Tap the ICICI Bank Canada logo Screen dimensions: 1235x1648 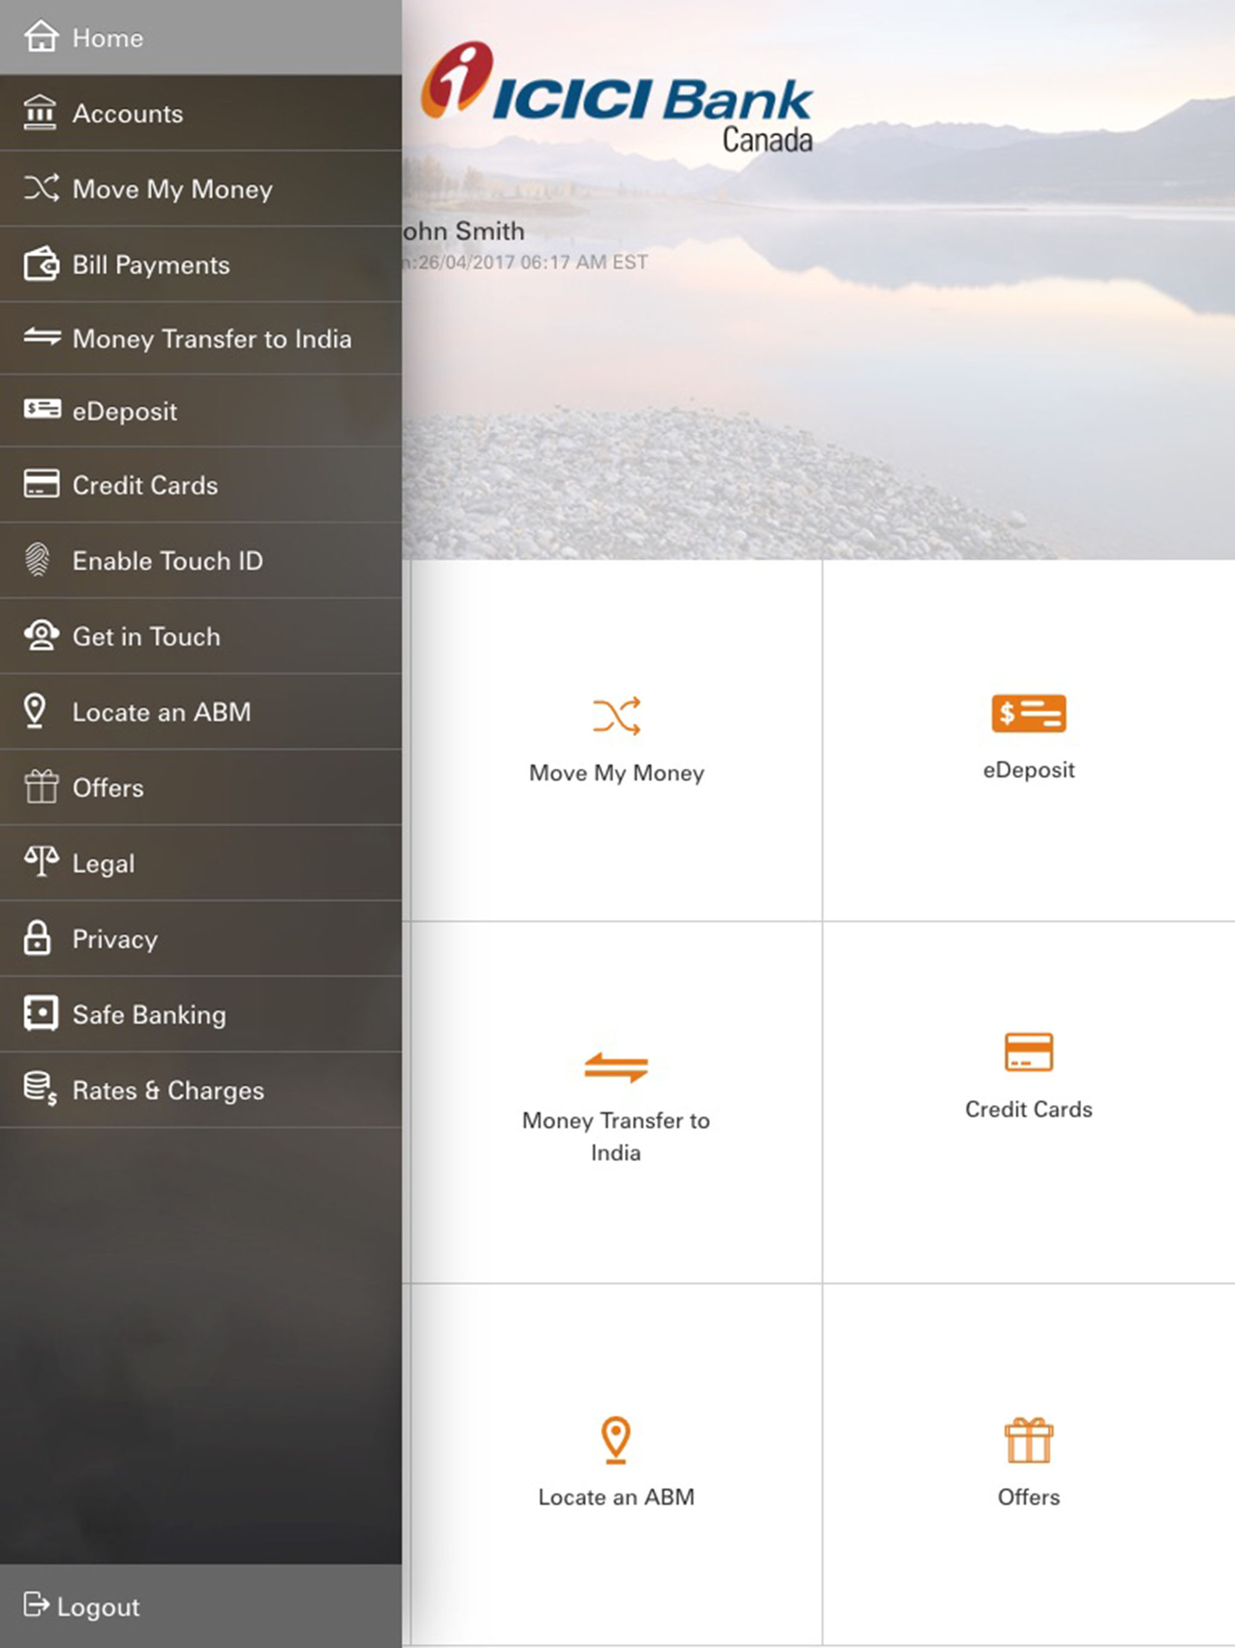[x=617, y=97]
